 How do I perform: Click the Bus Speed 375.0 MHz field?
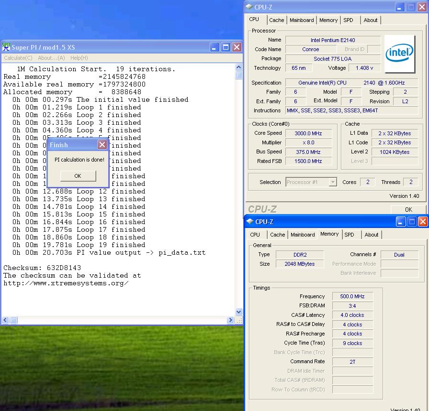[308, 152]
